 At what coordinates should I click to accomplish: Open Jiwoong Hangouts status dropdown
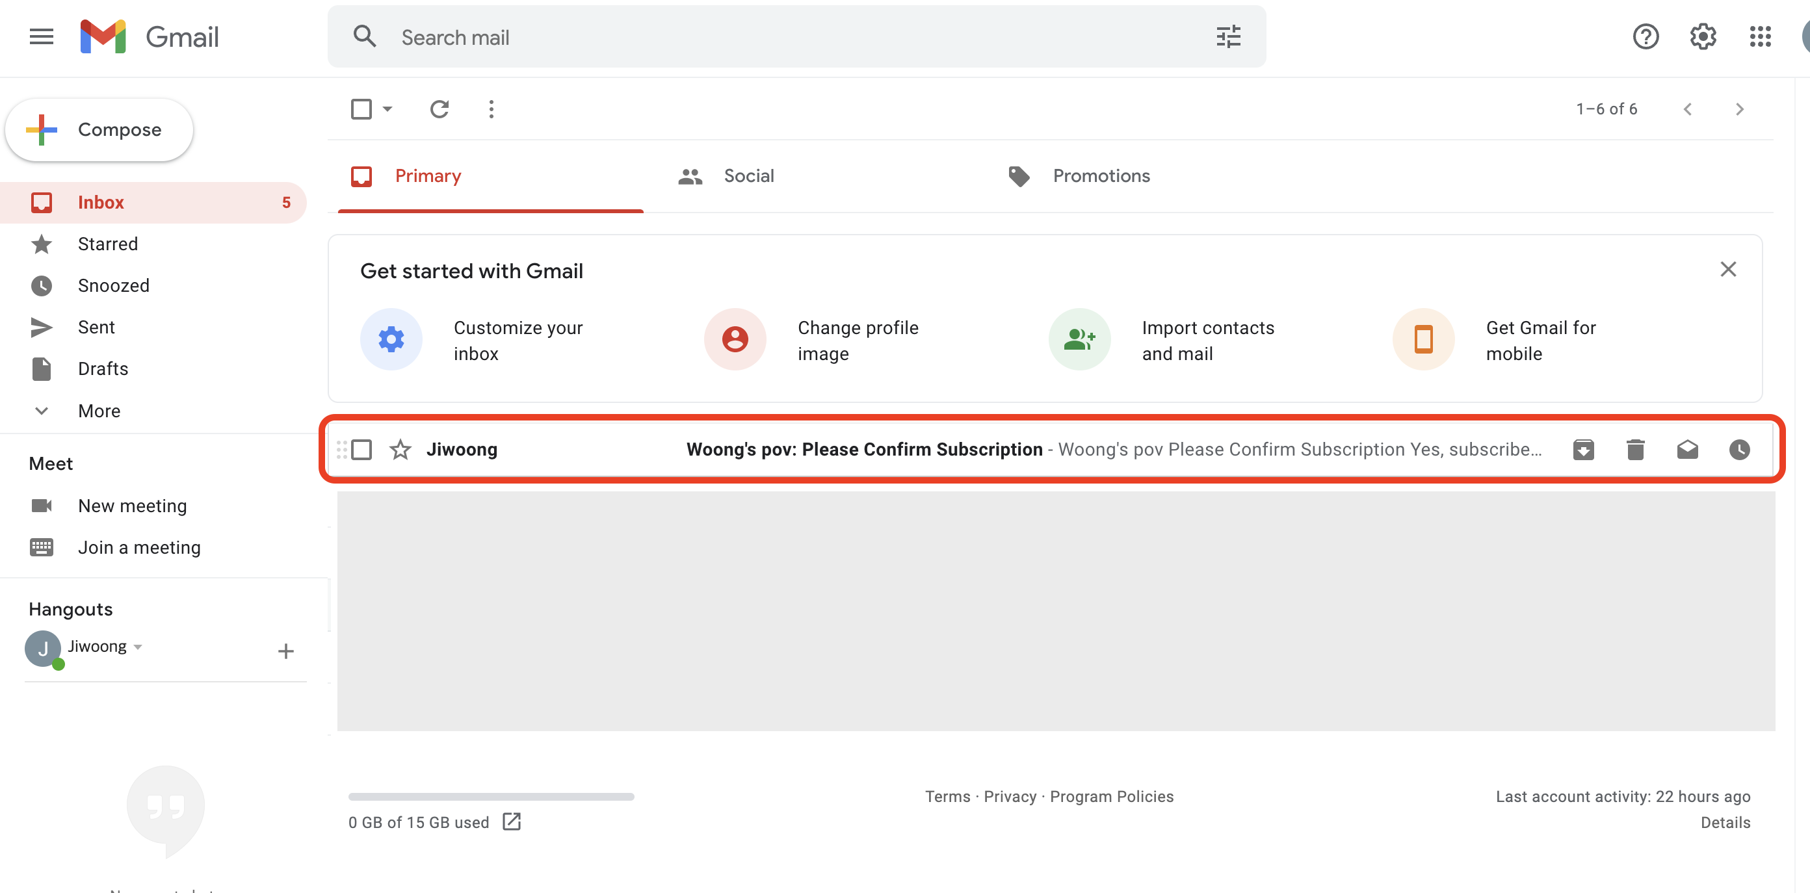click(x=138, y=647)
